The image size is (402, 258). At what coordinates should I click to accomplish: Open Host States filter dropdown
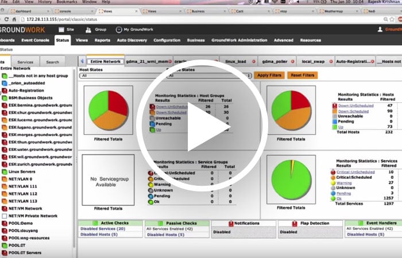tap(122, 76)
